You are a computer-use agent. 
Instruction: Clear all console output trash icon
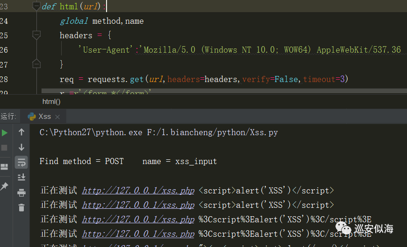(x=21, y=207)
